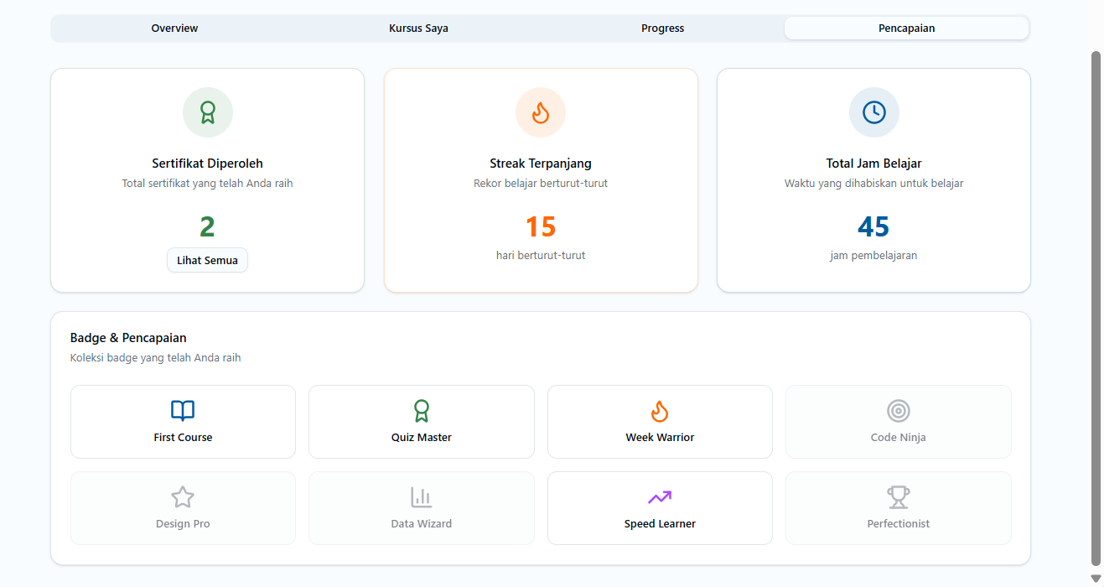Open the Kursus Saya tab
Viewport: 1104px width, 587px height.
pos(418,29)
